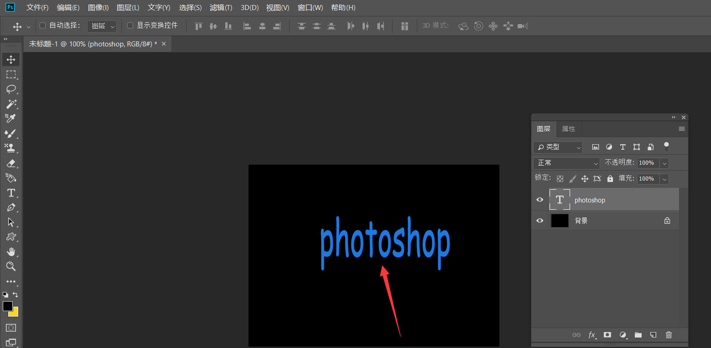
Task: Enable Show Transform Controls checkbox
Action: pos(130,25)
